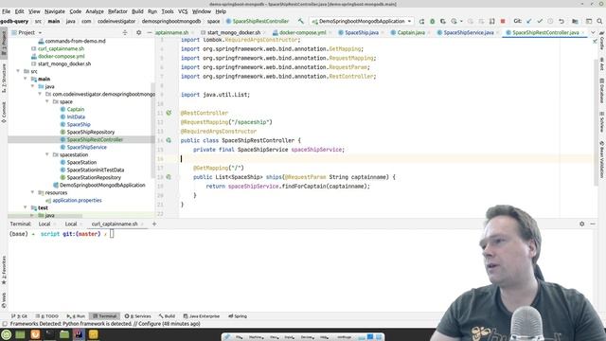This screenshot has height=341, width=606.
Task: Click the project panel settings gear icon
Action: (139, 33)
